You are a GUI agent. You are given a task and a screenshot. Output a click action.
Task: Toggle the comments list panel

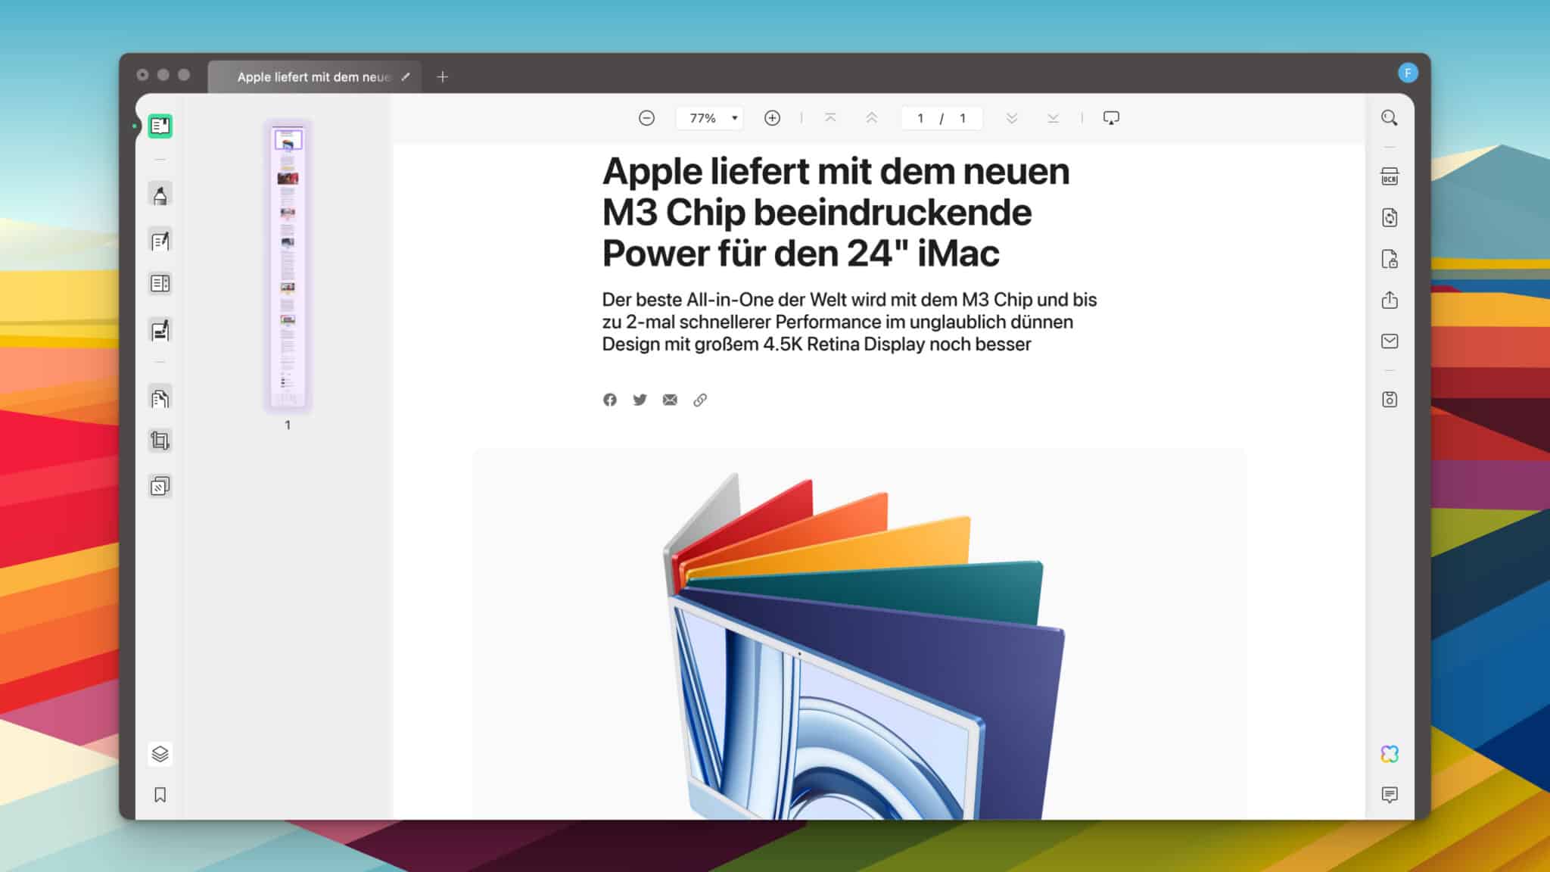1389,795
